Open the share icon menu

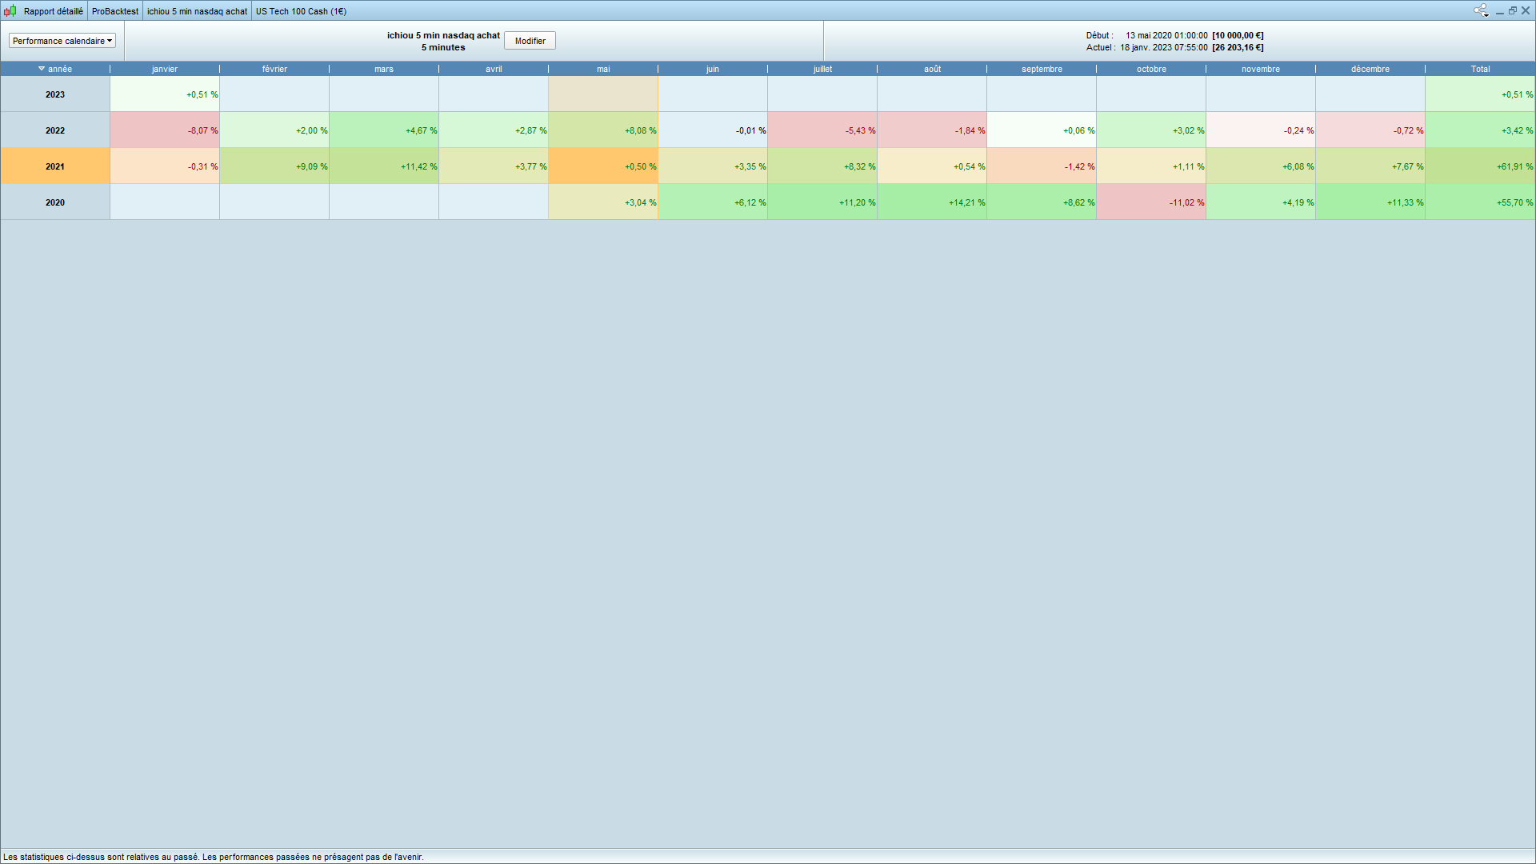pos(1481,10)
